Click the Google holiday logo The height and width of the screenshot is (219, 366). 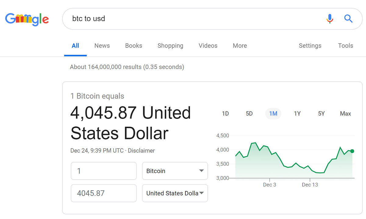pyautogui.click(x=27, y=19)
